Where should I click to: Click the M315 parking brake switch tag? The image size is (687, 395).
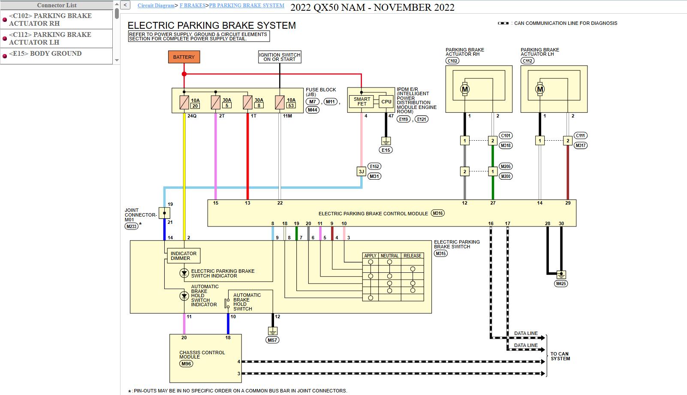point(441,253)
